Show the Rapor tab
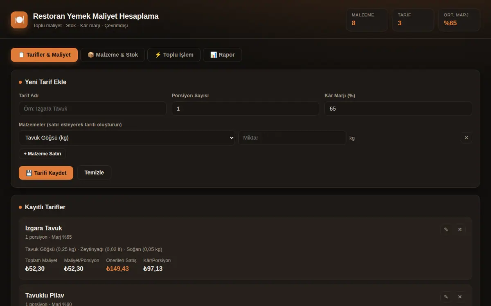 pos(222,55)
